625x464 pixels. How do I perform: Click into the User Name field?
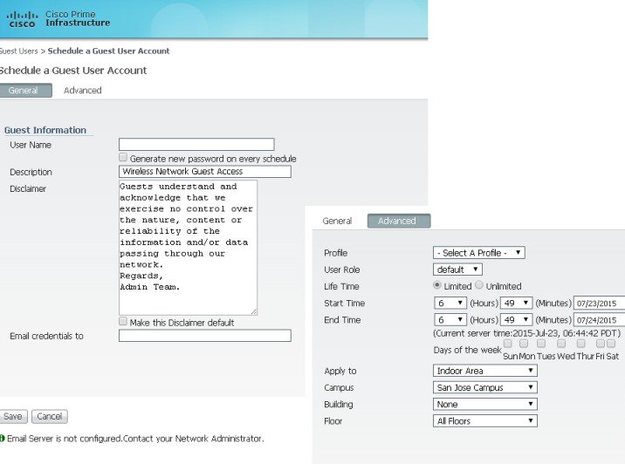[196, 144]
